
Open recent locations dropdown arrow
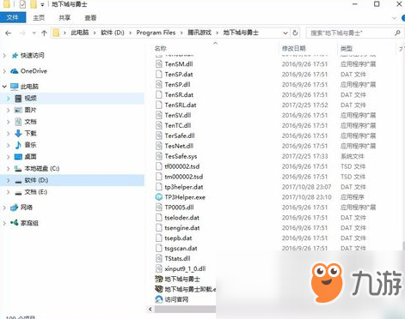click(x=34, y=33)
